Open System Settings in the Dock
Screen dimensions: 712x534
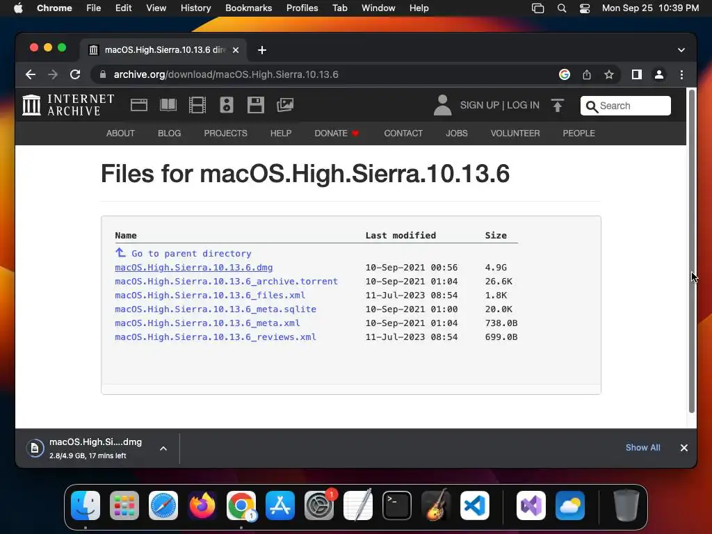[x=318, y=505]
